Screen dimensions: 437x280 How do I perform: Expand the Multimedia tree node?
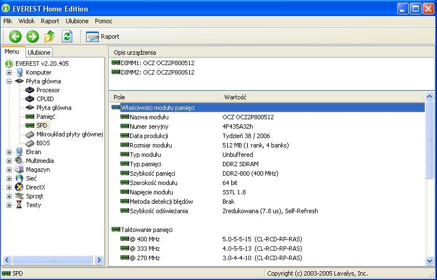(9, 161)
